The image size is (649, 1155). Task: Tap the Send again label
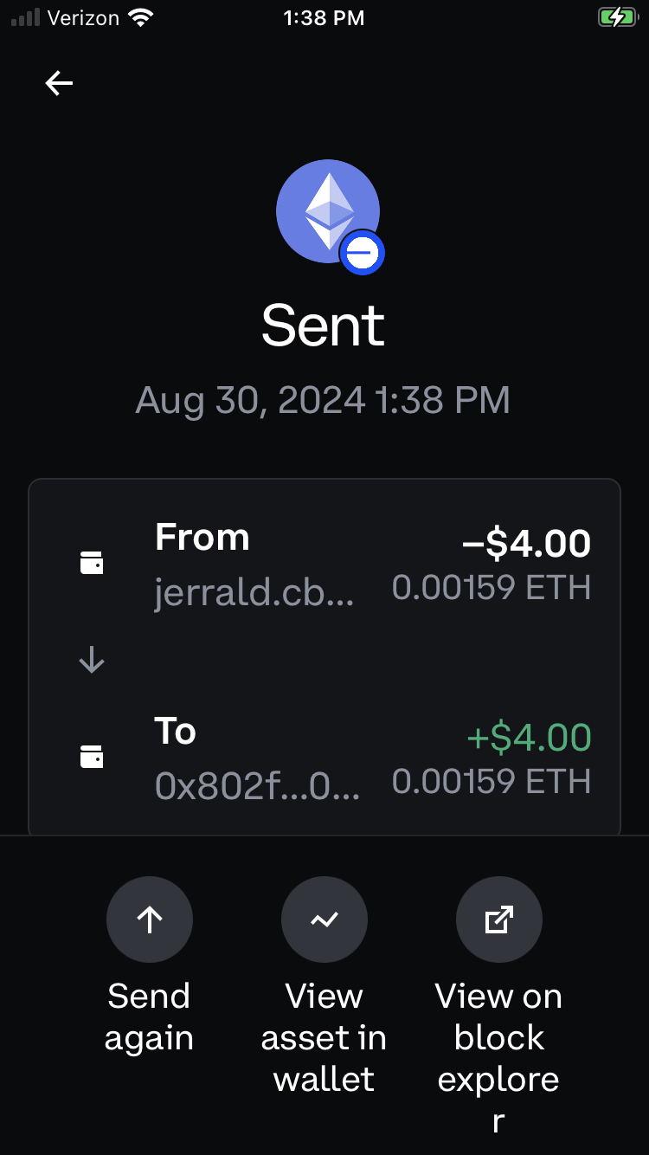tap(149, 1016)
